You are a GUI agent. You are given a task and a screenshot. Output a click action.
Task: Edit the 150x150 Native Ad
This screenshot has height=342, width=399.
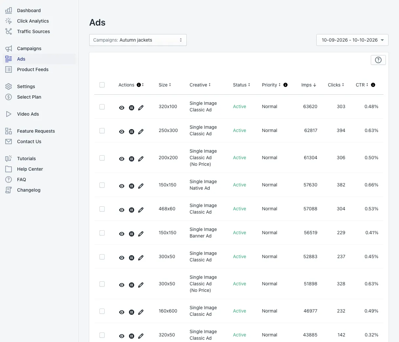pos(141,186)
